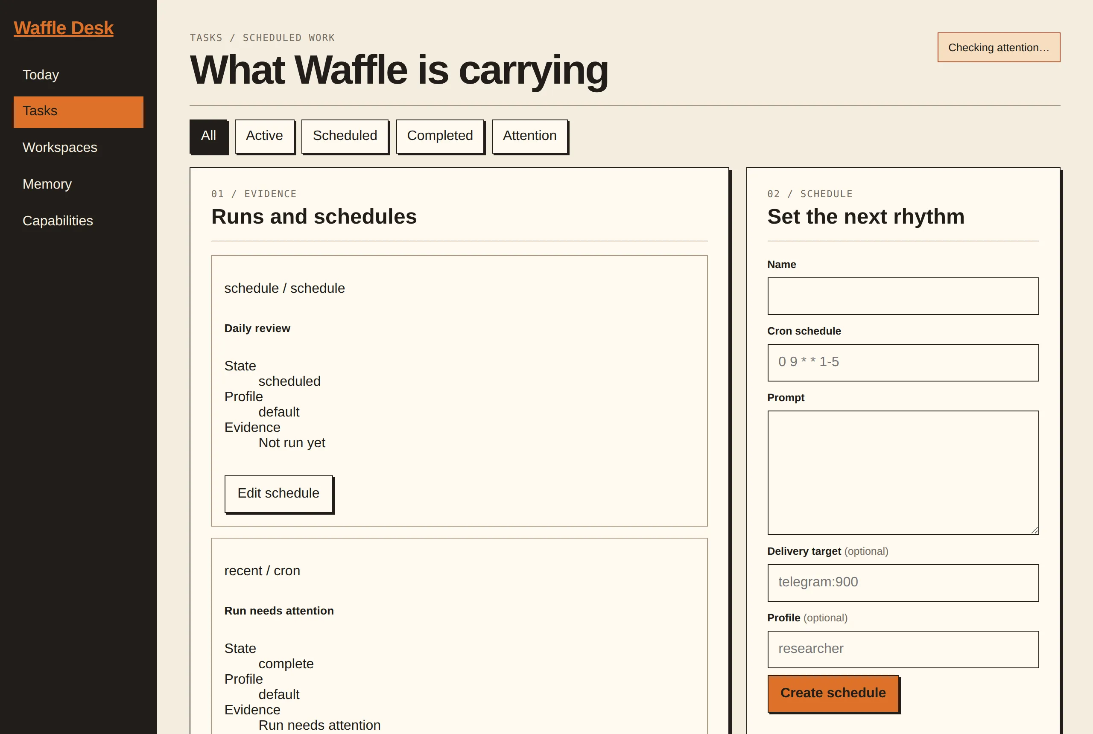This screenshot has width=1093, height=734.
Task: Click inside the Prompt textarea
Action: (903, 472)
